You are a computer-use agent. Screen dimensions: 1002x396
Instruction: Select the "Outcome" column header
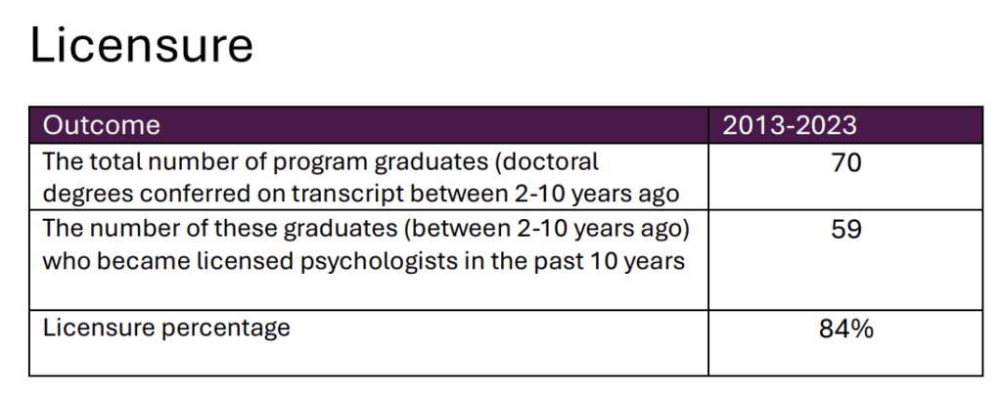coord(103,126)
